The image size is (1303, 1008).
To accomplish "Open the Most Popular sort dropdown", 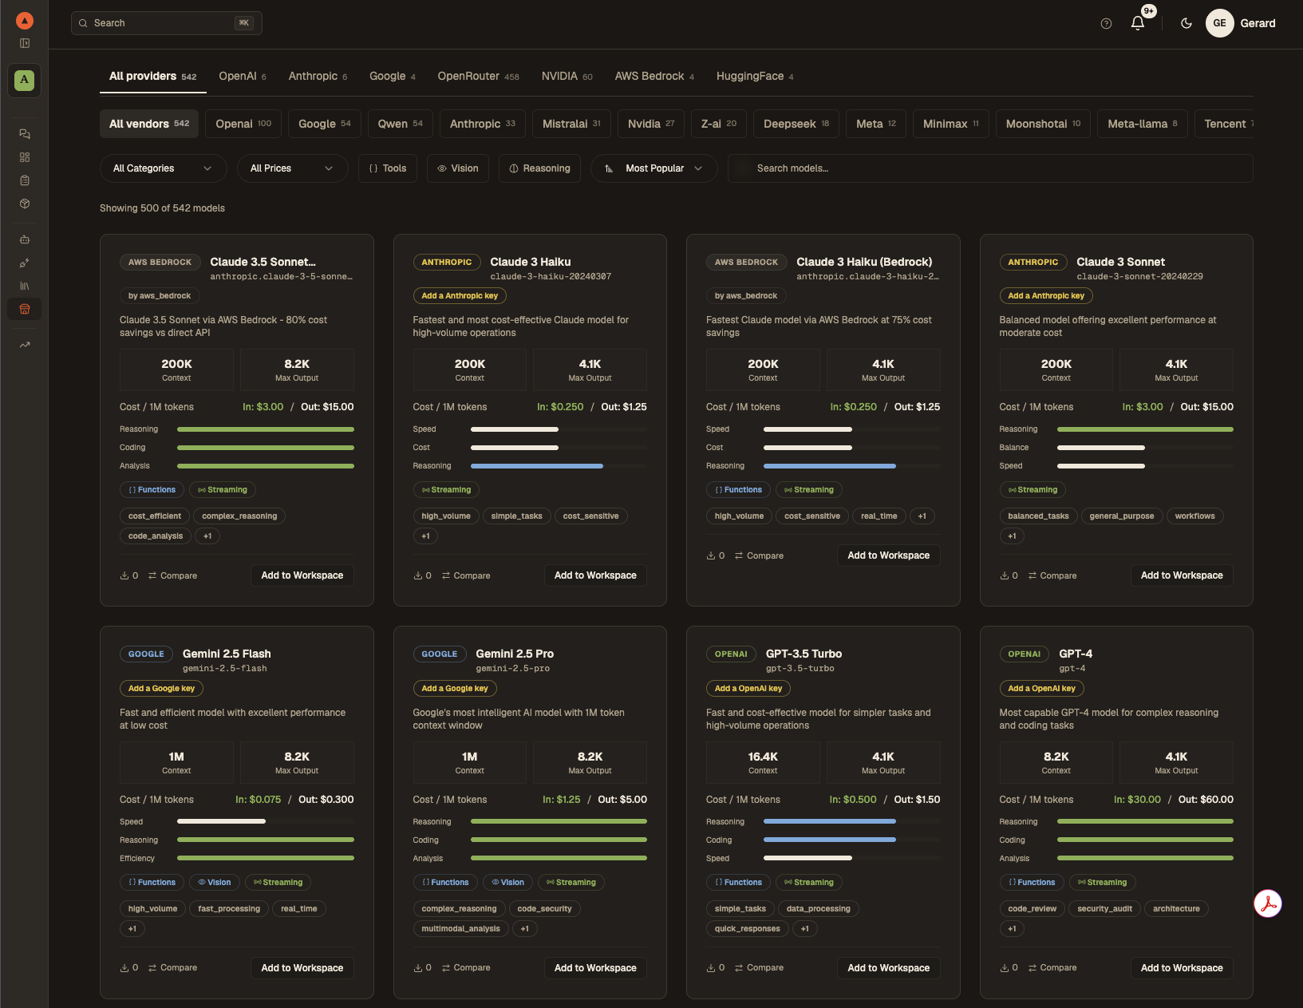I will [x=654, y=168].
